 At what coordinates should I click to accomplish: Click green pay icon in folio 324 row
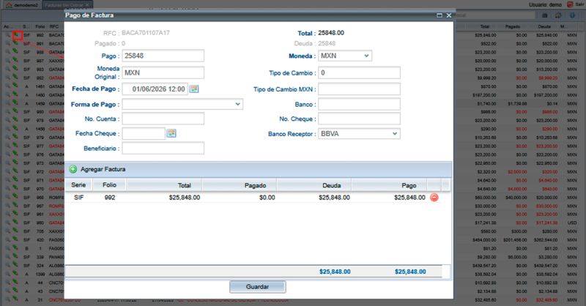click(15, 265)
